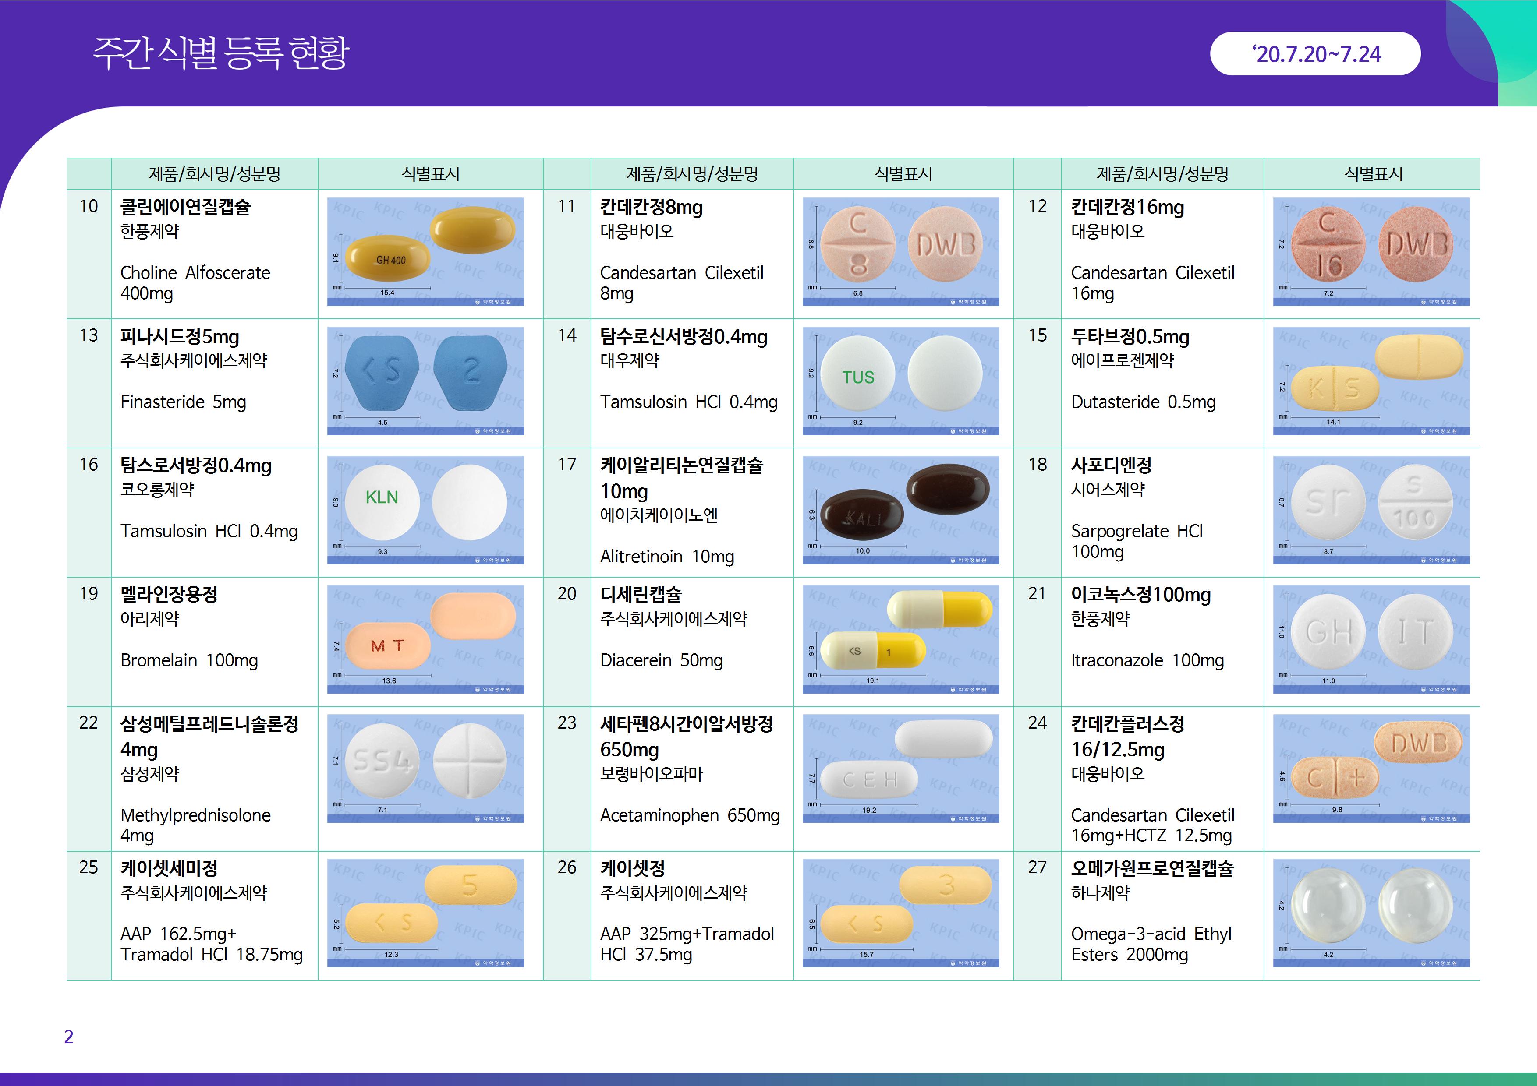Click the first 식별표시 column header
Viewport: 1537px width, 1086px height.
(430, 175)
